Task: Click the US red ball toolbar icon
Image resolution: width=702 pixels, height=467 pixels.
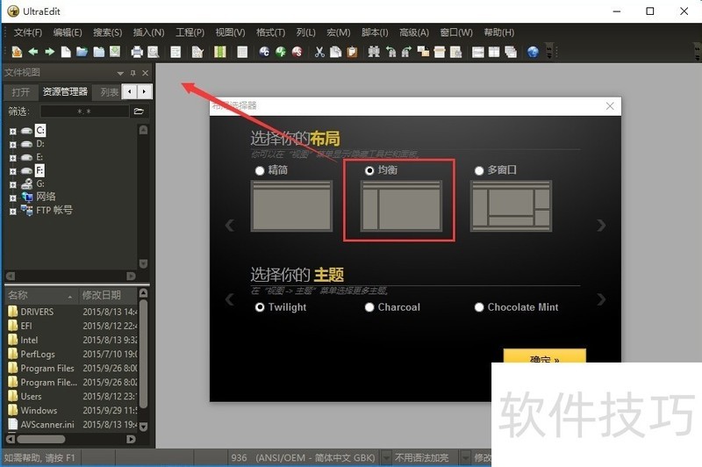Action: pyautogui.click(x=297, y=52)
